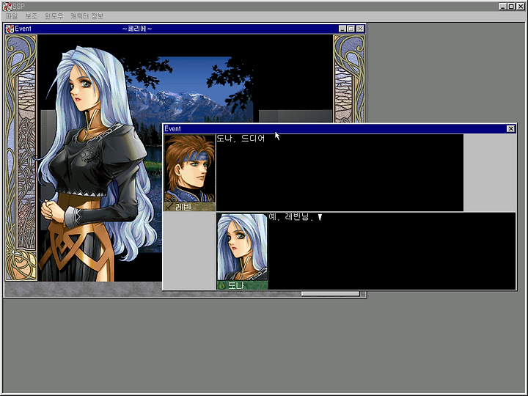
Task: Click the sword icon beside 레빈 name
Action: (x=169, y=207)
